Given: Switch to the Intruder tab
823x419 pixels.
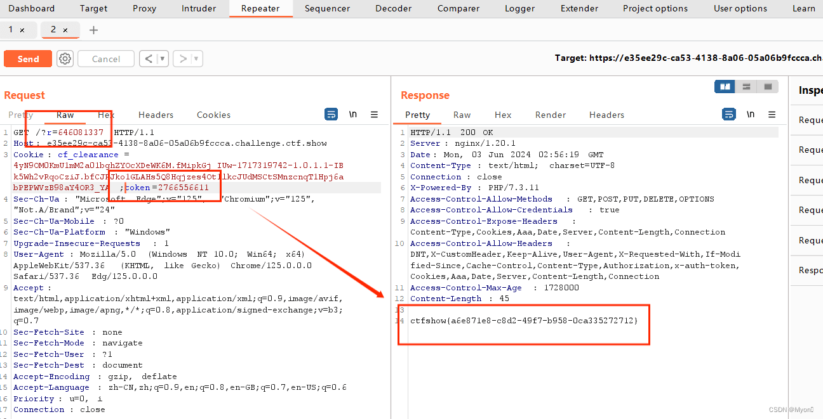Looking at the screenshot, I should click(199, 8).
